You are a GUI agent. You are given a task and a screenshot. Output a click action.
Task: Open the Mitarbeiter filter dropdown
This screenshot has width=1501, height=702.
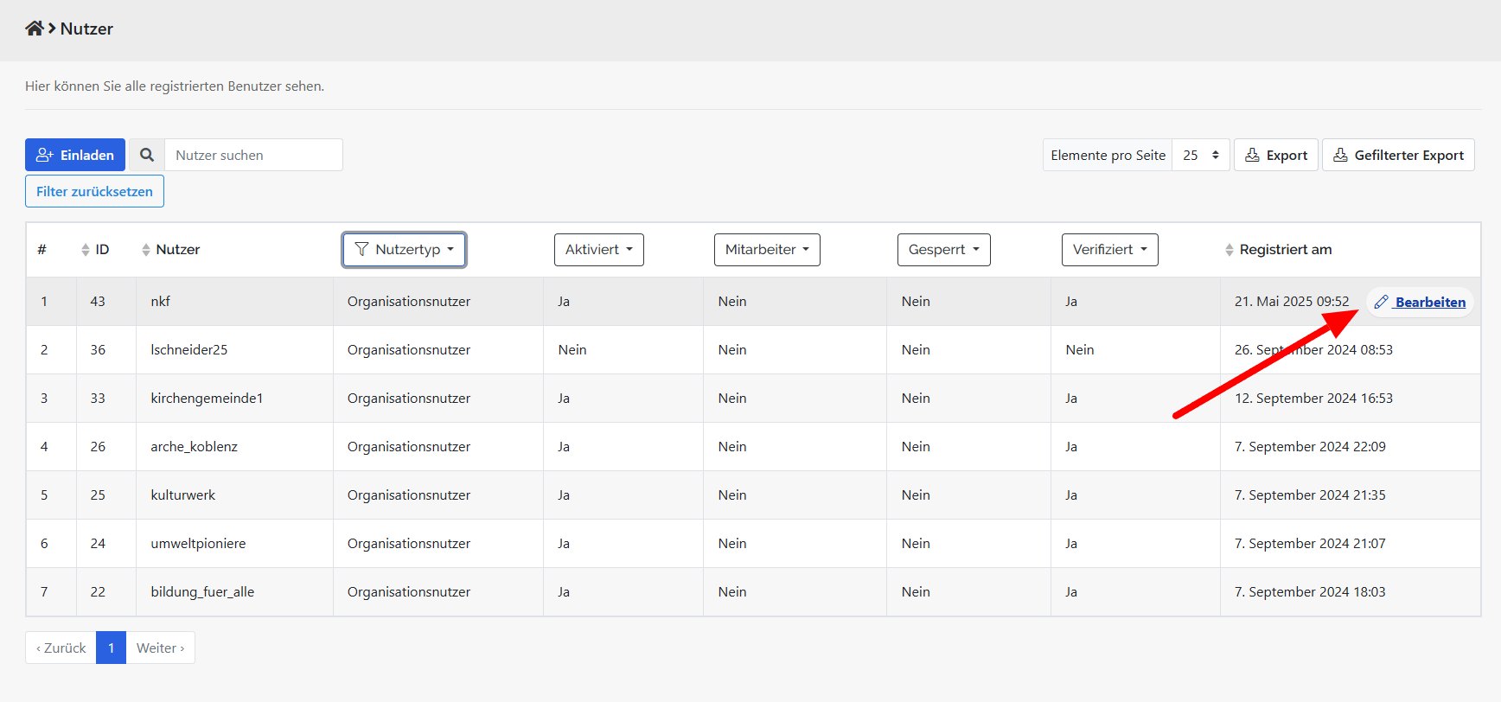(766, 250)
